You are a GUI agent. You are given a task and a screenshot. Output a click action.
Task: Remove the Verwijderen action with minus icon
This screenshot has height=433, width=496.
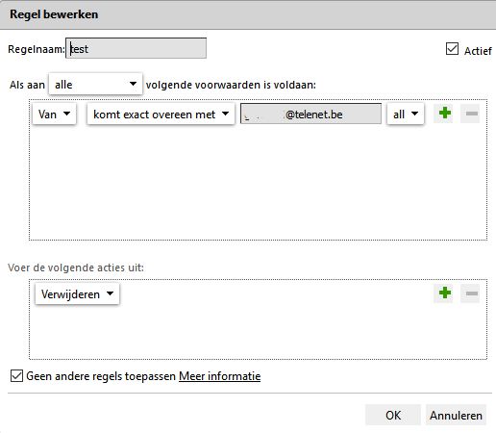470,293
